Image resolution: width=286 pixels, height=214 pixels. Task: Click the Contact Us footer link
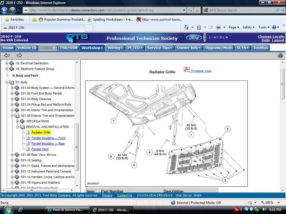coord(125,195)
